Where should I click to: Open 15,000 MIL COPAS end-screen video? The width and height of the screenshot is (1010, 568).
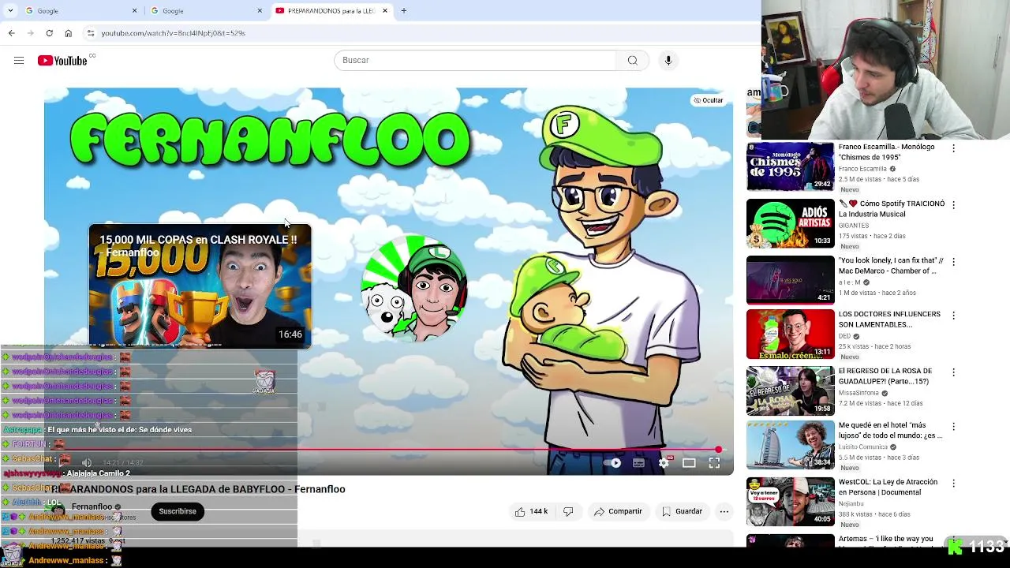click(x=200, y=286)
